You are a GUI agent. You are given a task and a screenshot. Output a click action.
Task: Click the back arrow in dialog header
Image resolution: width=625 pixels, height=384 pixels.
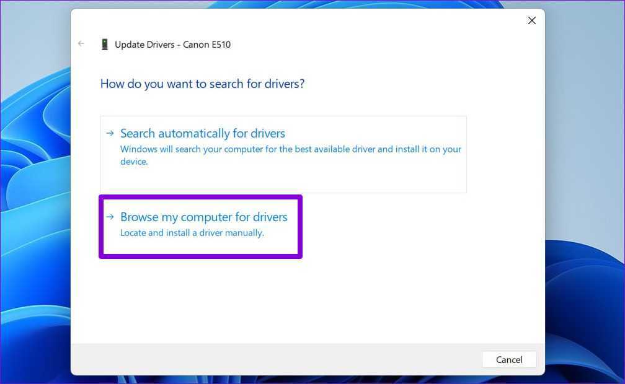pos(81,44)
